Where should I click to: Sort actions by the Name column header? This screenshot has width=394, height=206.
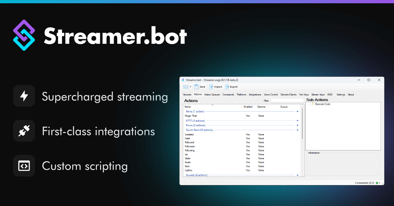coord(187,107)
